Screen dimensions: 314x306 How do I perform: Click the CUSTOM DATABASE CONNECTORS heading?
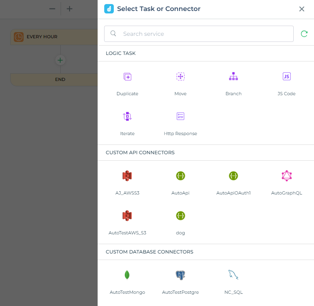click(x=150, y=252)
